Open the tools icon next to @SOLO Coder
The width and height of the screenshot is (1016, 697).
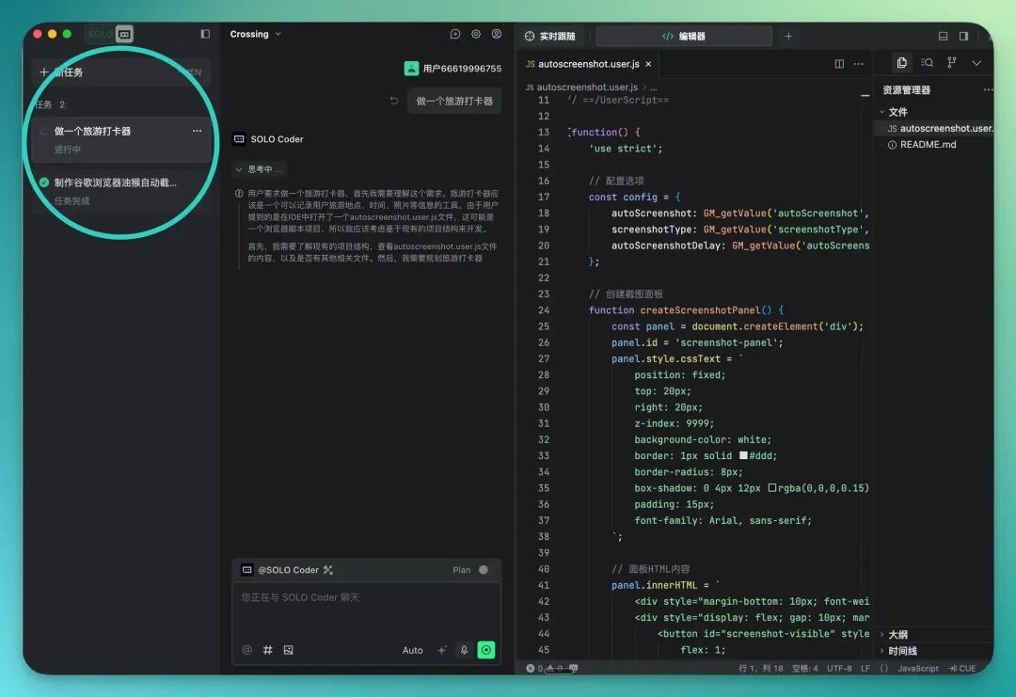click(328, 570)
